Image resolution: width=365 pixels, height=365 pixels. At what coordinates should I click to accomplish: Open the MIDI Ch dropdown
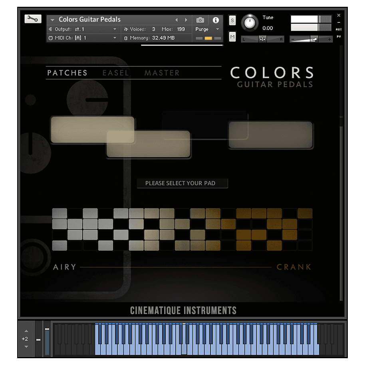pos(83,38)
